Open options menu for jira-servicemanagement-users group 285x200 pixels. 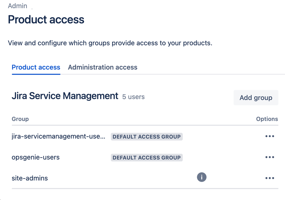click(270, 136)
